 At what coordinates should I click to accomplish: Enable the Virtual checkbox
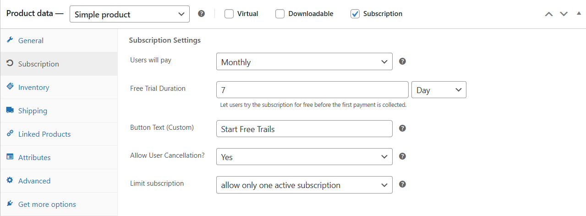click(x=229, y=14)
